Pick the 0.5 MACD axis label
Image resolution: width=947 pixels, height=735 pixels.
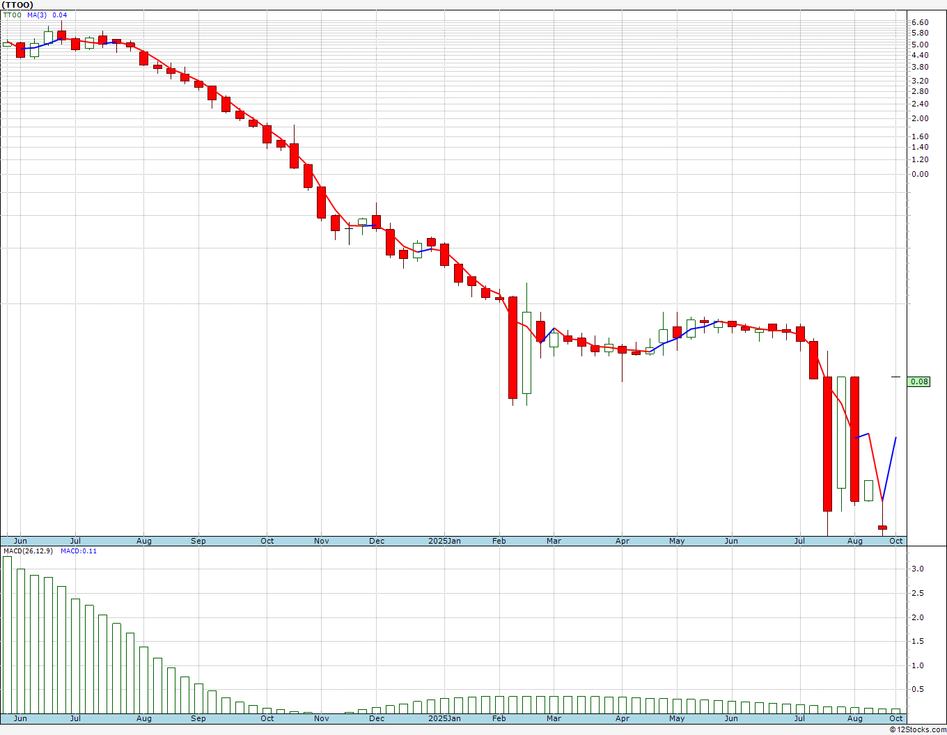[x=918, y=690]
